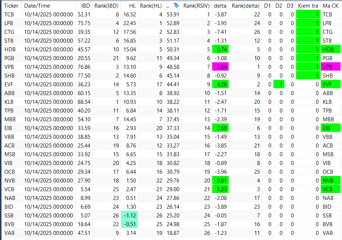Image resolution: width=342 pixels, height=240 pixels.
Task: Click the sort arrow icon in the RSIV column header
Action: (x=176, y=6)
